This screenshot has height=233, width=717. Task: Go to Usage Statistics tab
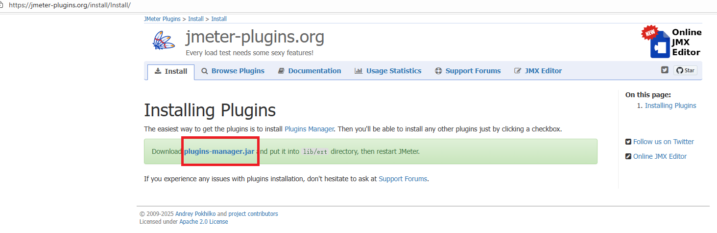388,71
